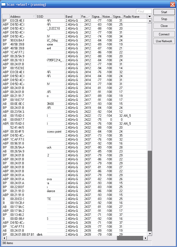This screenshot has width=177, height=247.
Task: Sort by the Noise Floor column header
Action: [x=107, y=17]
